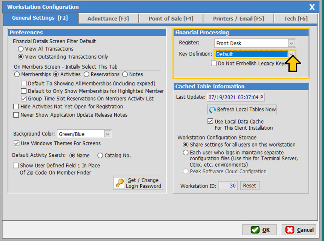Open the Key Definition dropdown
The width and height of the screenshot is (324, 241).
291,54
